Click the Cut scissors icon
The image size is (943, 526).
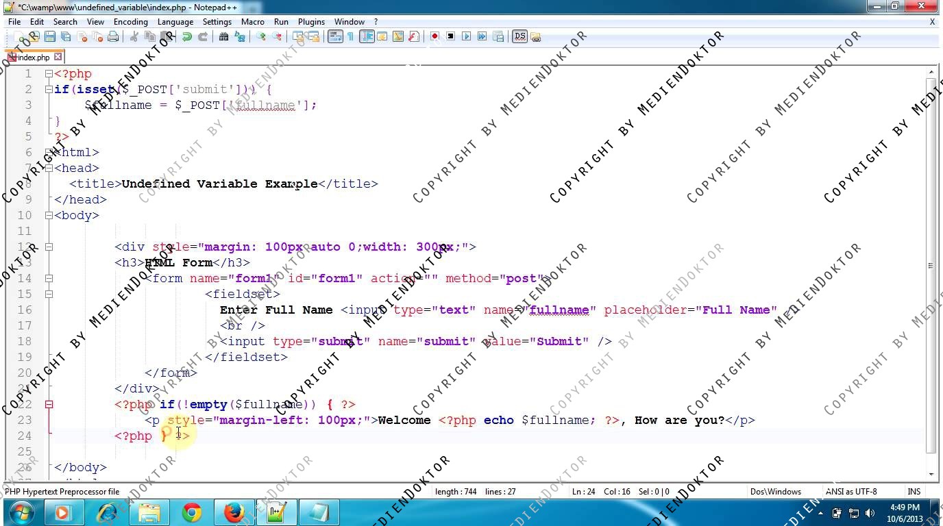coord(134,37)
